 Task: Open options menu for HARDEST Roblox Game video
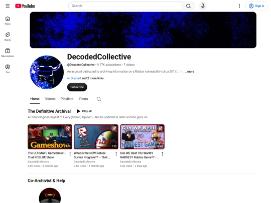coord(162,154)
